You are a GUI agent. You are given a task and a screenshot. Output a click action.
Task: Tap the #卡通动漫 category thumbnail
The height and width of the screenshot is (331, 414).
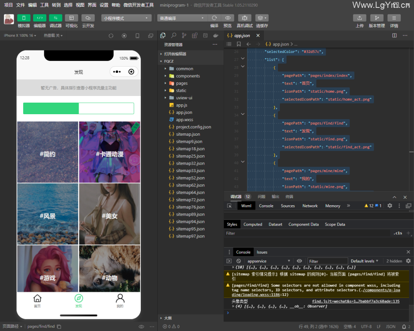(x=110, y=152)
